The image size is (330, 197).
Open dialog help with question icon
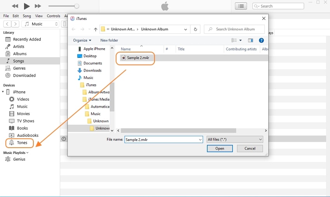coord(261,40)
